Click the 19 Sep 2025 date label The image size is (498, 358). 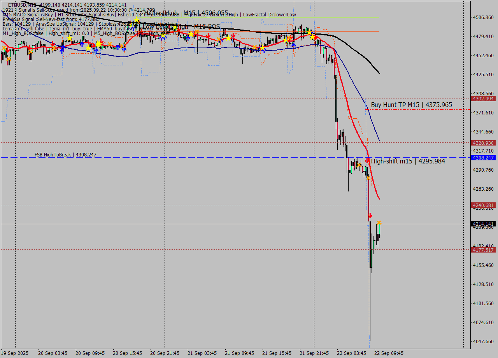click(x=15, y=353)
